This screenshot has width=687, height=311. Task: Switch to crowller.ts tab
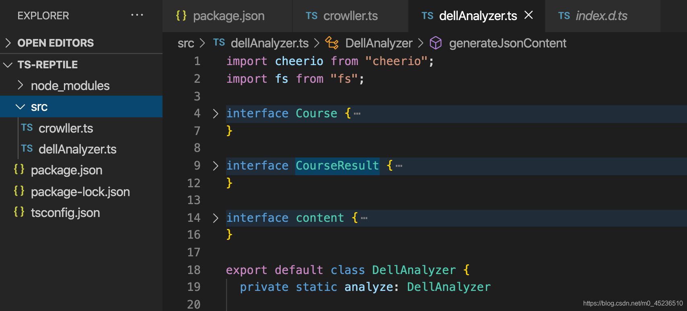(350, 16)
